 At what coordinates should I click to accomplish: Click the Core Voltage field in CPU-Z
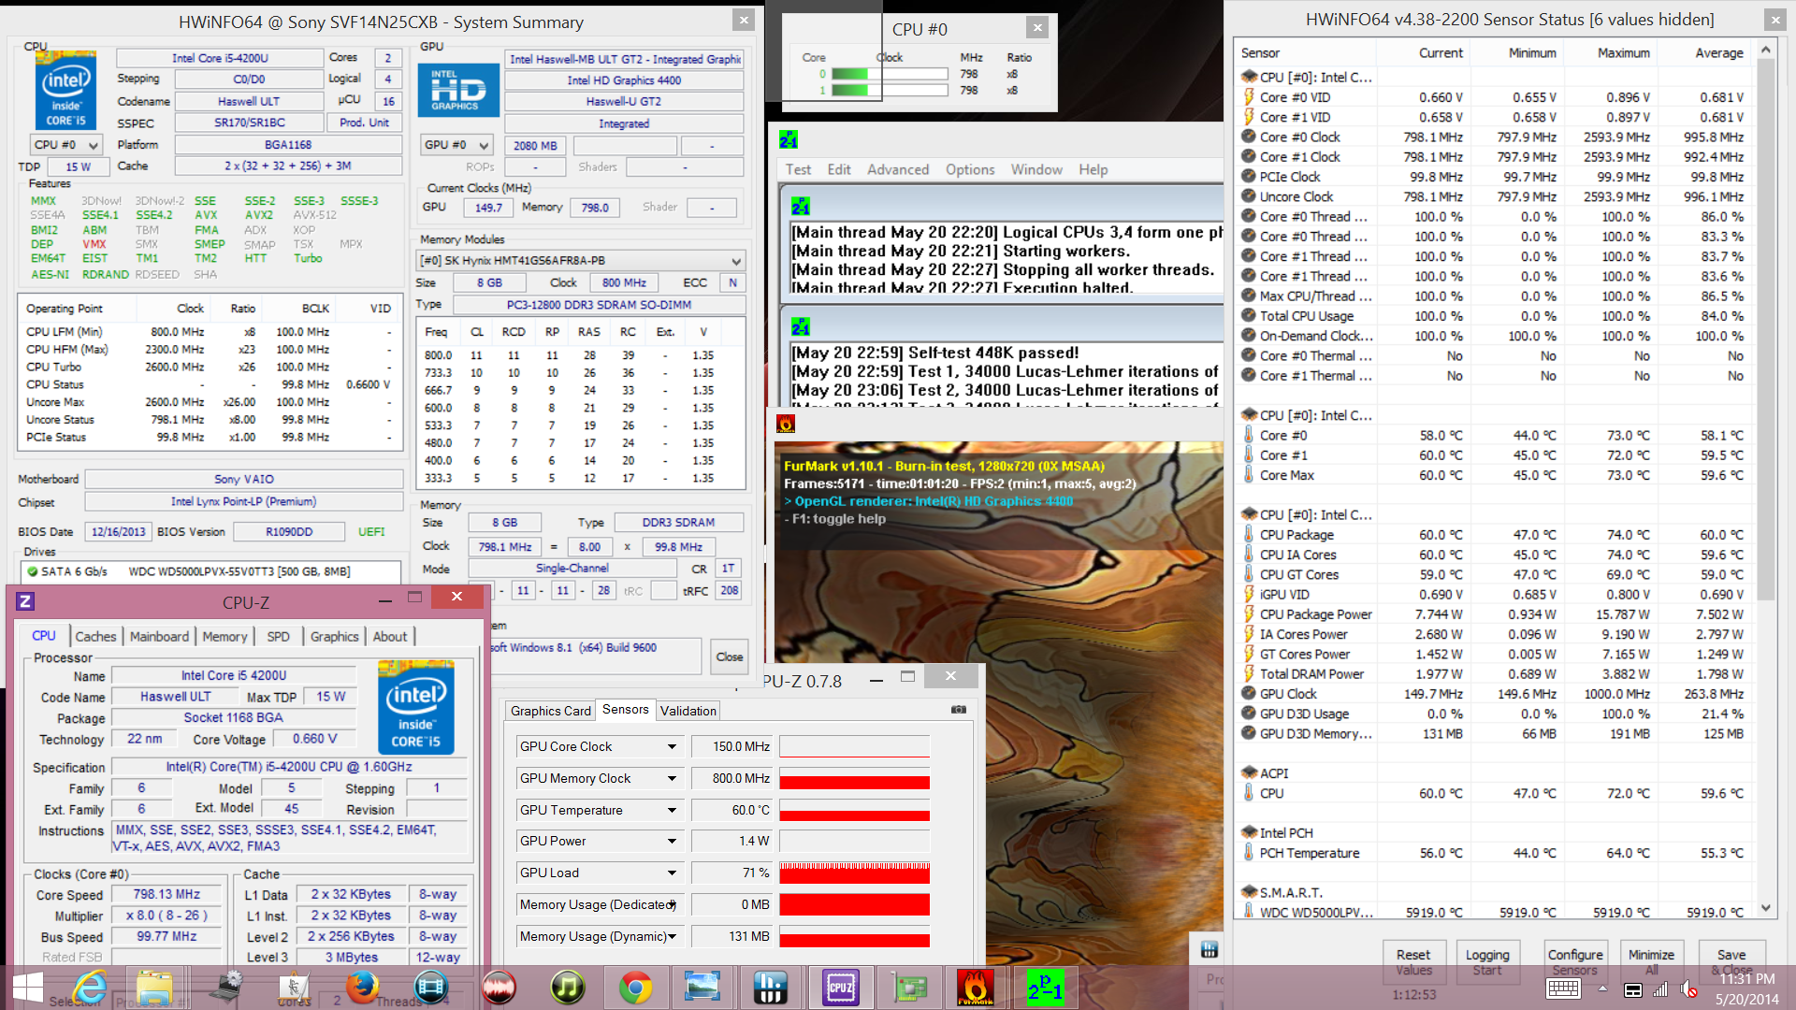click(314, 739)
